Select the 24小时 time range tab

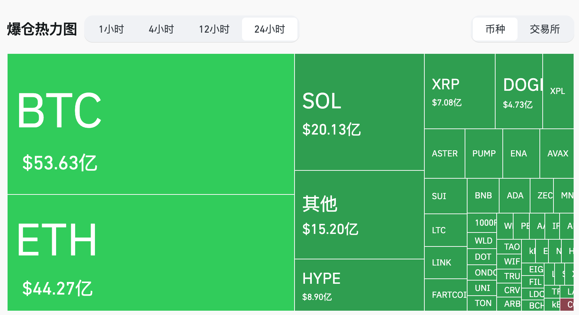click(269, 29)
